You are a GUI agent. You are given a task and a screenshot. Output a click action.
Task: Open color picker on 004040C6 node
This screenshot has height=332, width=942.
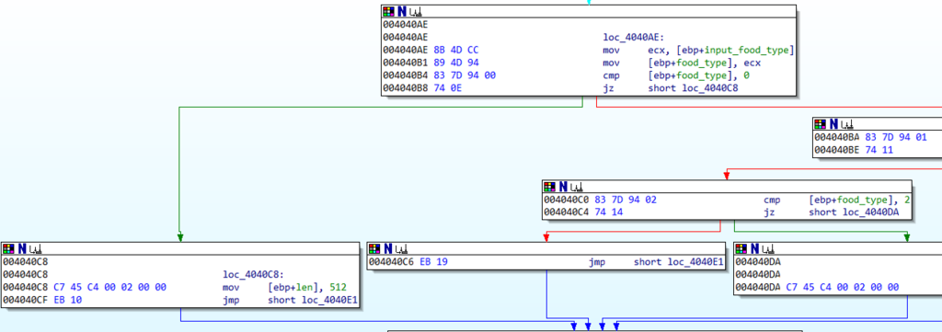(374, 248)
